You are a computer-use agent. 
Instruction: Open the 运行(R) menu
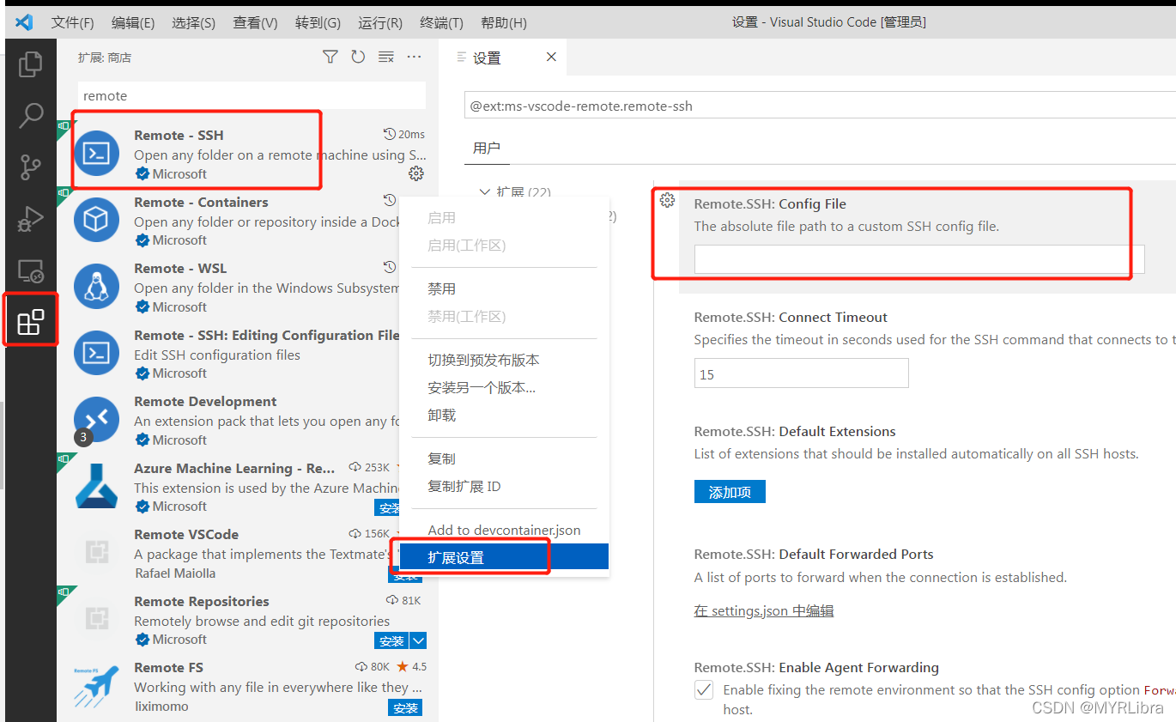tap(380, 22)
